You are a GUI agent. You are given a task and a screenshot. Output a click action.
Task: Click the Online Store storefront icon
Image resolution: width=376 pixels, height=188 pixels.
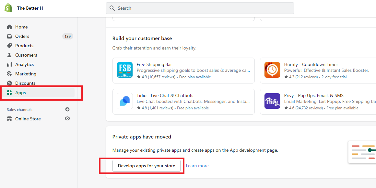9,119
